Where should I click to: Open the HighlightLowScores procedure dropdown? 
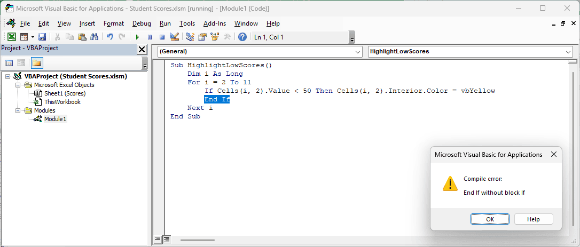[x=470, y=52]
